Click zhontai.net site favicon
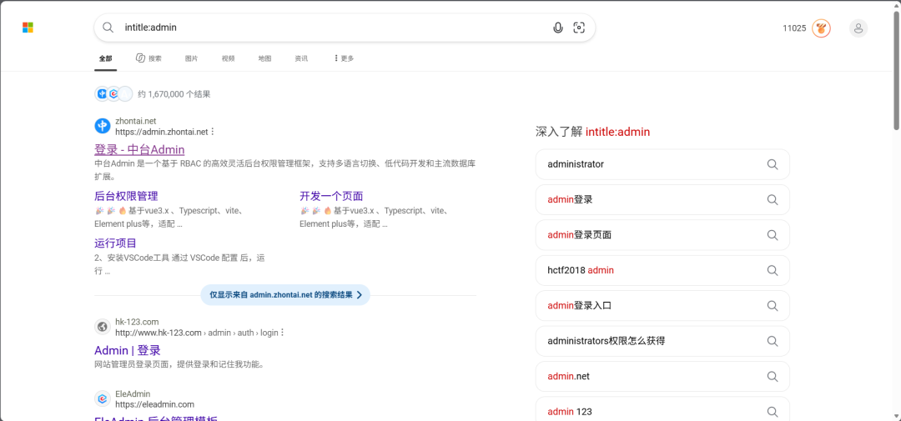The height and width of the screenshot is (421, 901). 103,126
